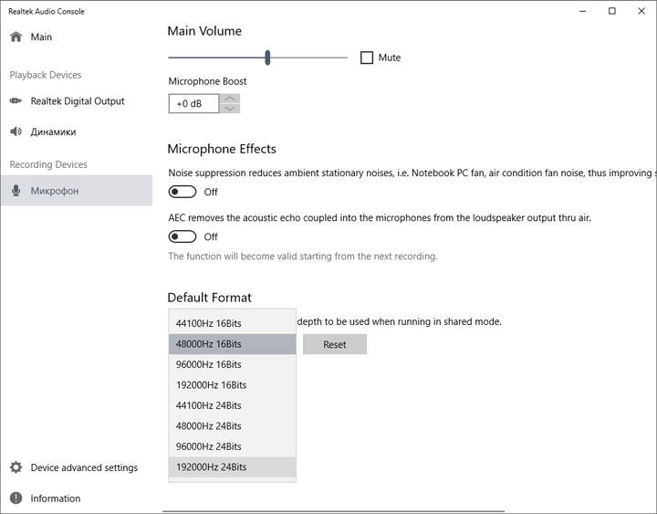657x514 pixels.
Task: Go to Information page in sidebar
Action: (x=56, y=498)
